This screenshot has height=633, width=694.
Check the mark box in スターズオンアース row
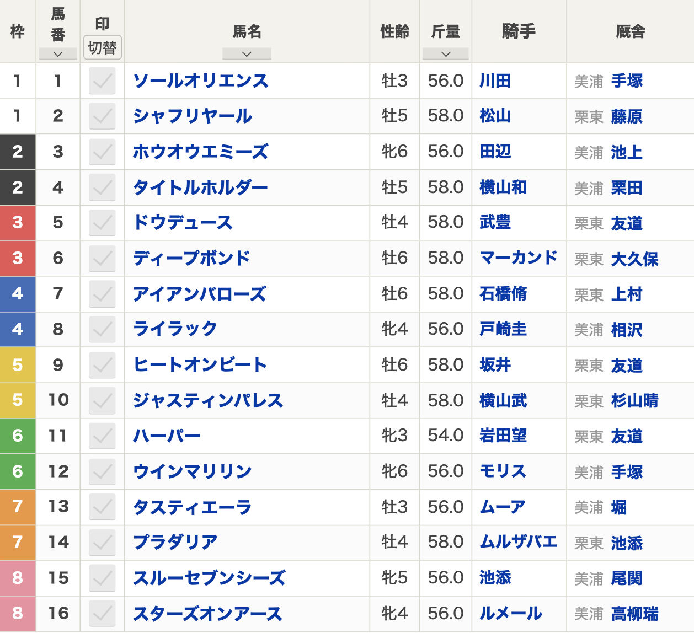click(x=102, y=613)
